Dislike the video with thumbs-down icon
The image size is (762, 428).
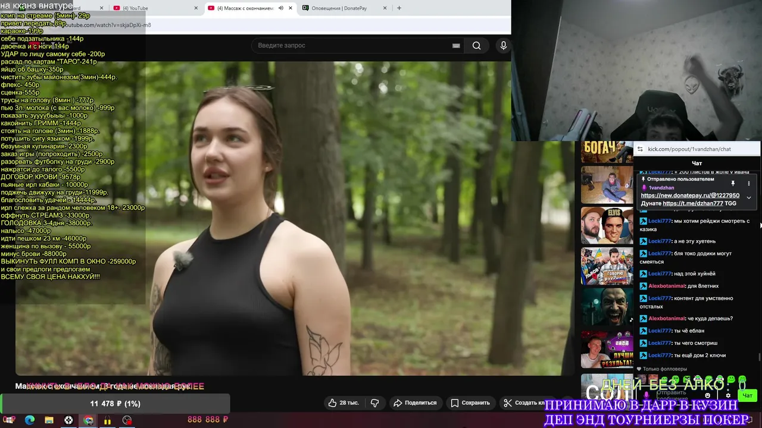pos(374,403)
